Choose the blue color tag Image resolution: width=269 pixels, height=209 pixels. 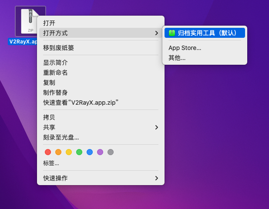point(90,152)
